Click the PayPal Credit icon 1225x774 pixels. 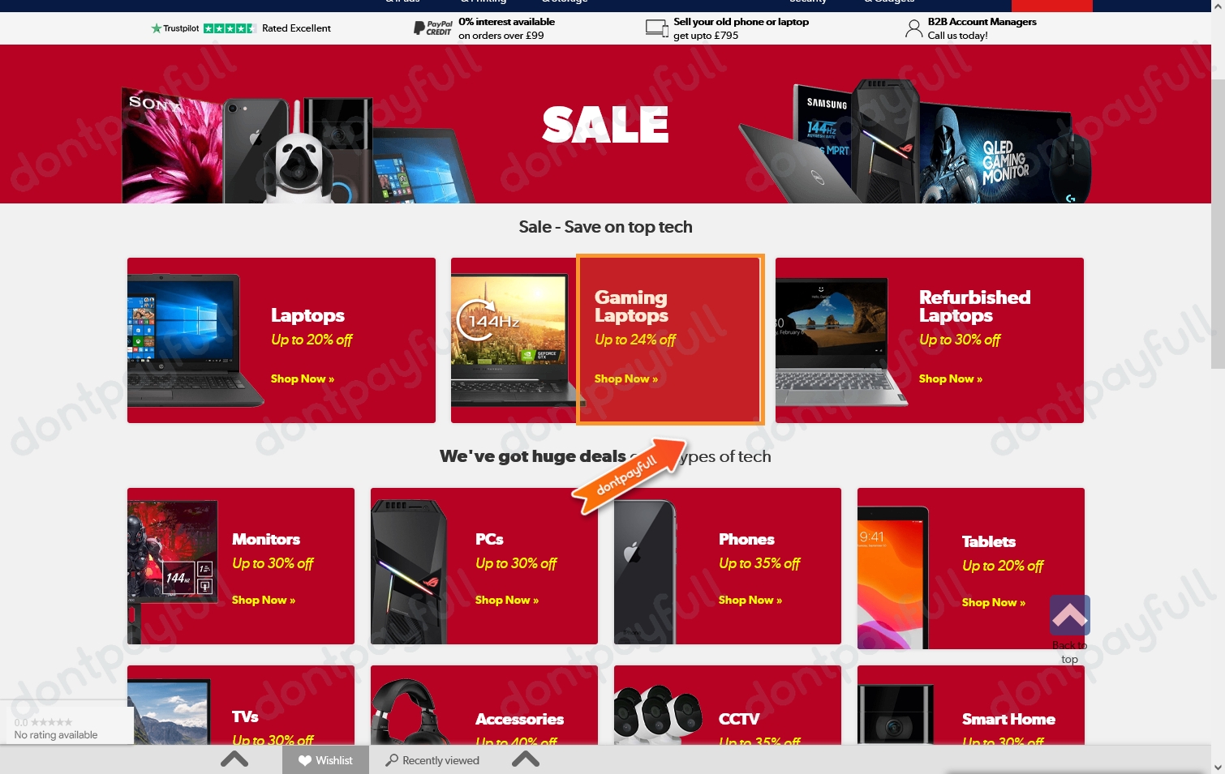[x=433, y=28]
